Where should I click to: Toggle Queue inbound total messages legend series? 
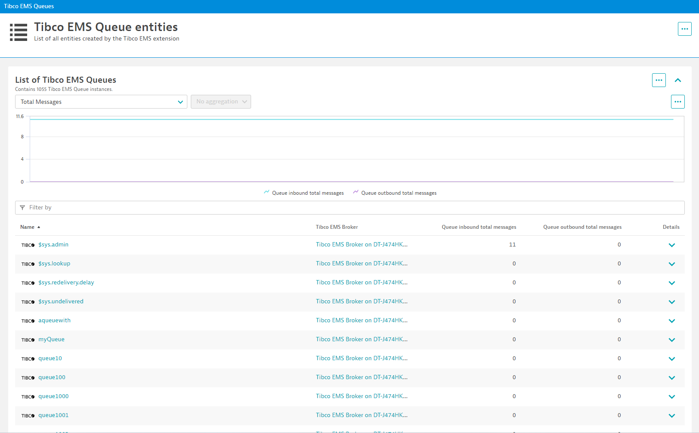click(x=304, y=193)
